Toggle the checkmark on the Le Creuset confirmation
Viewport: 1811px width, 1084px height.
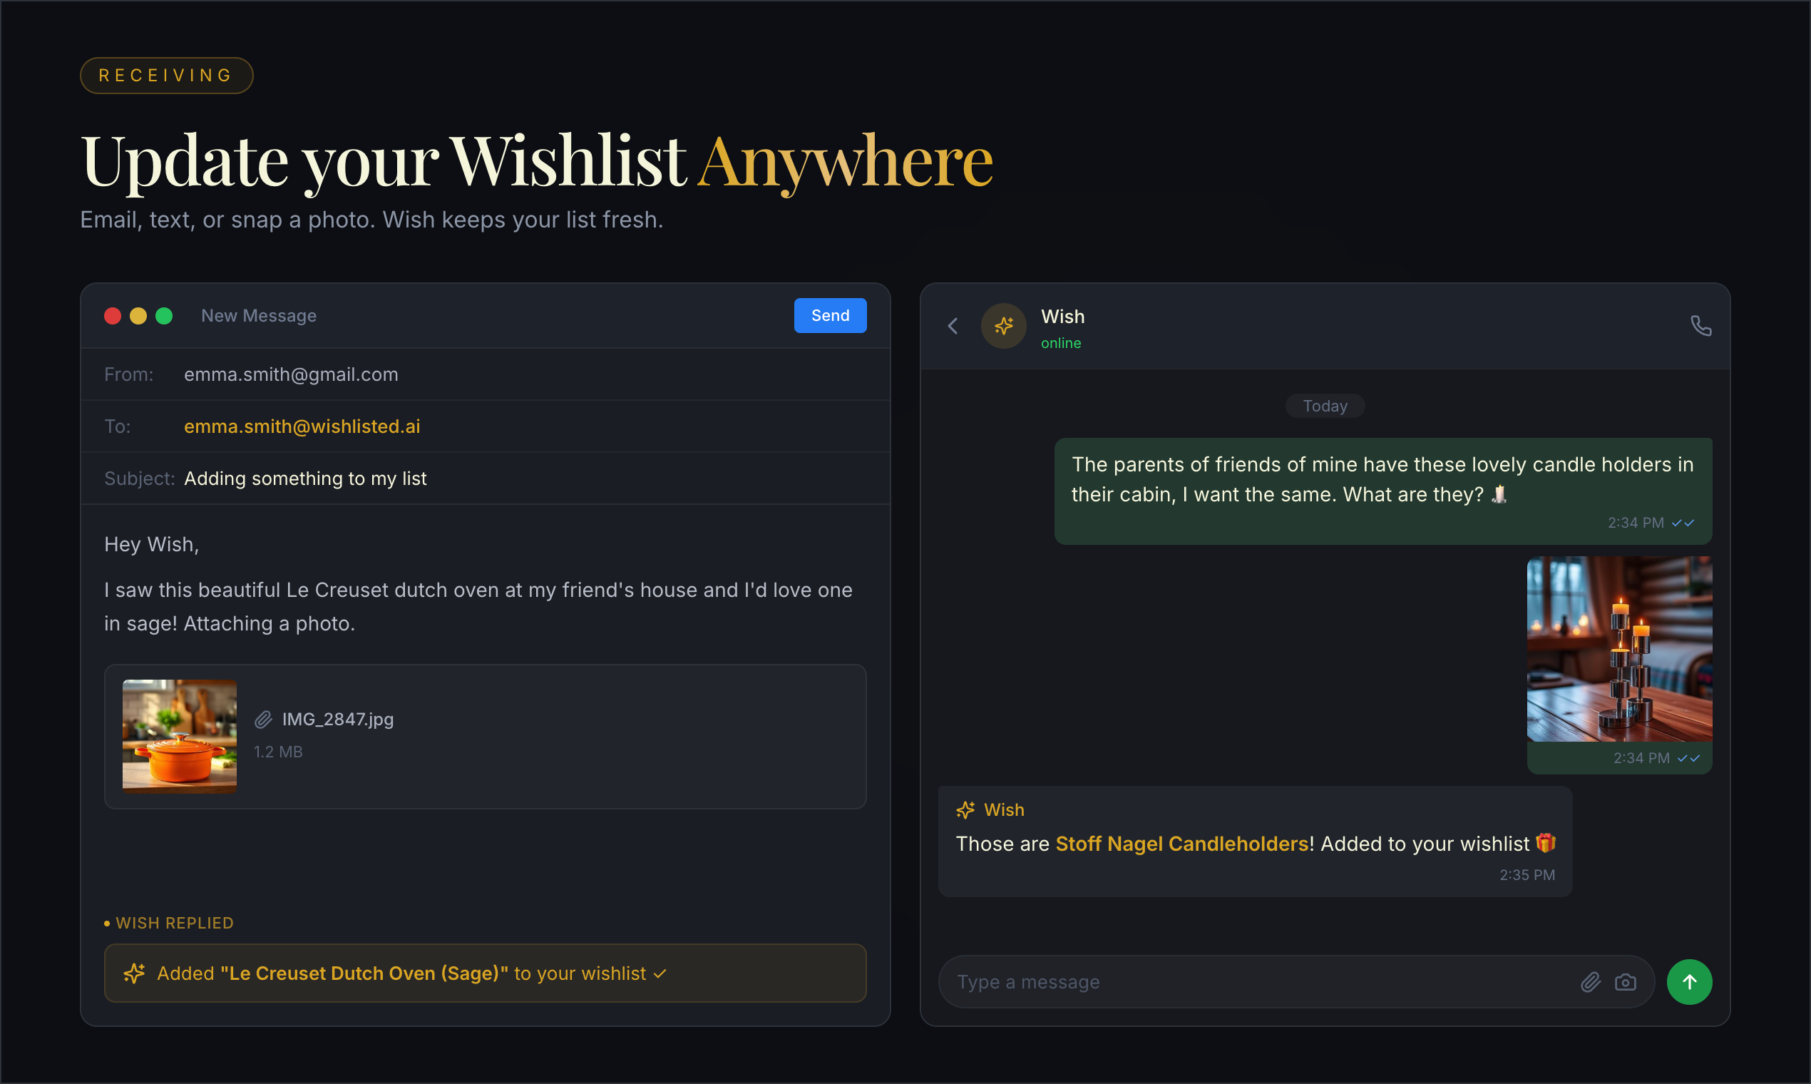[660, 973]
